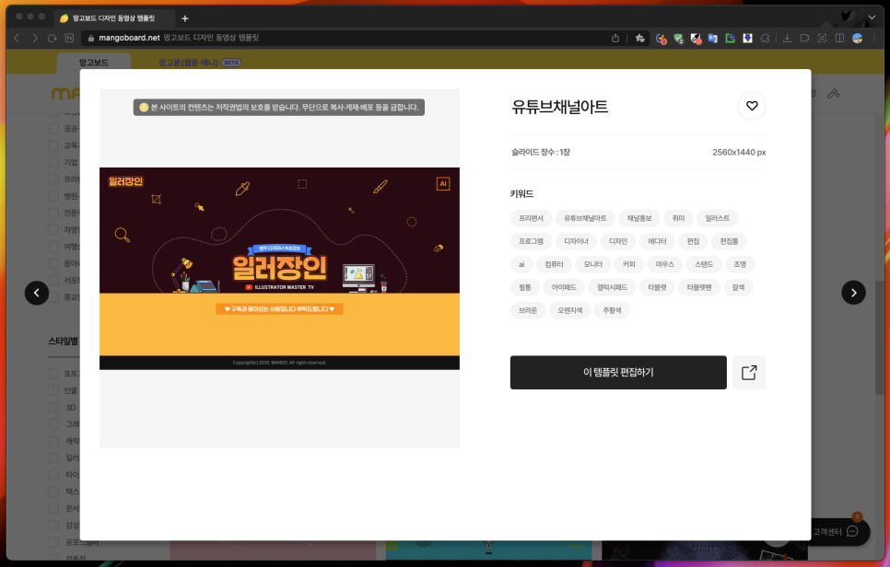
Task: Select the 아이패드 keyword tag
Action: point(564,287)
